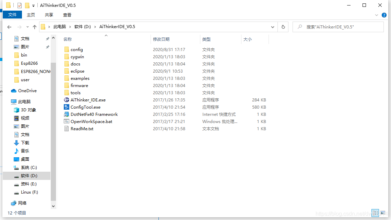Unpin 文档 from quick access
The image size is (391, 220).
tap(47, 39)
